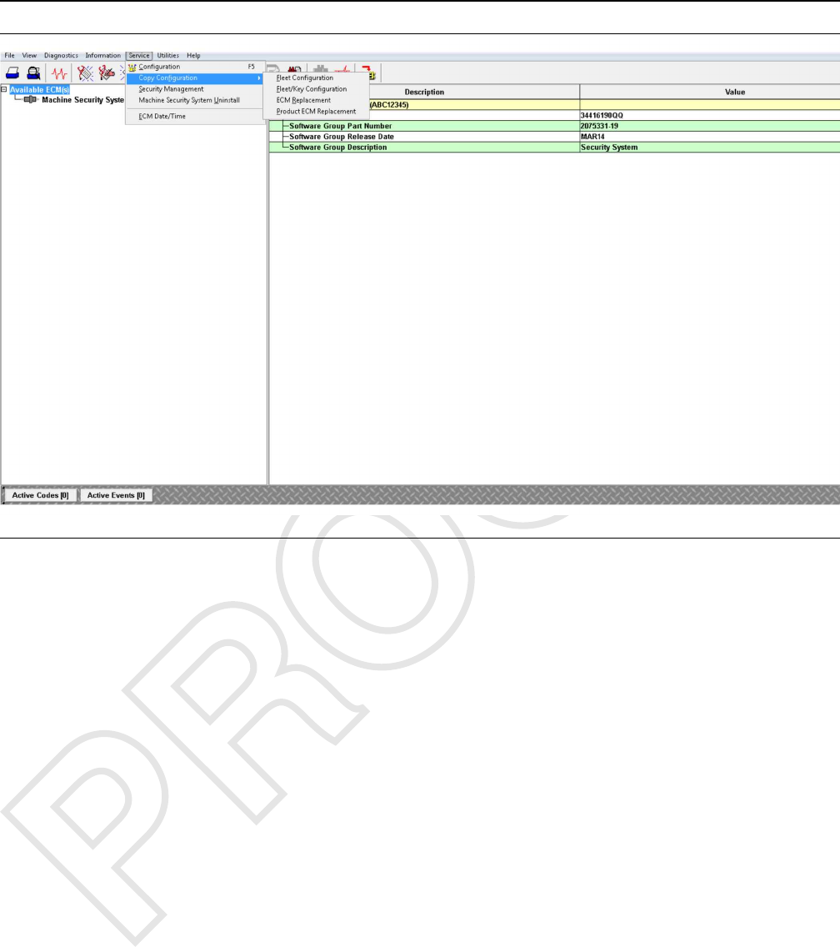The image size is (840, 947).
Task: Open the Information menu
Action: [x=102, y=56]
